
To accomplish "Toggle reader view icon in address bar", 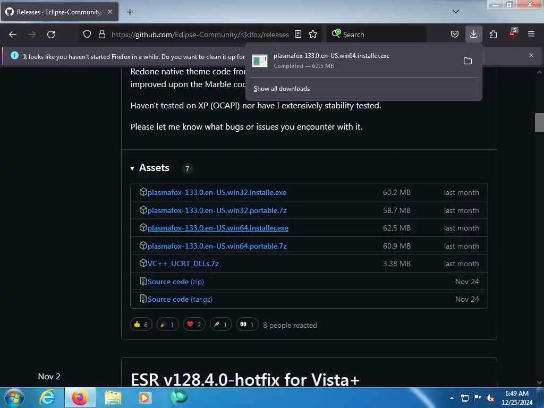I will click(x=298, y=35).
